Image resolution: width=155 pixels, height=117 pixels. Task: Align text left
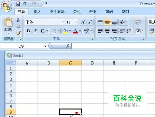(x=100, y=31)
